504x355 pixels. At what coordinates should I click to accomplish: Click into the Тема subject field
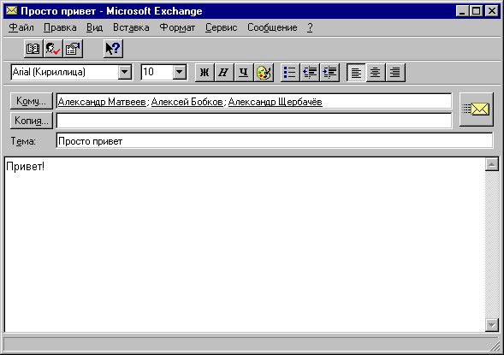[274, 141]
